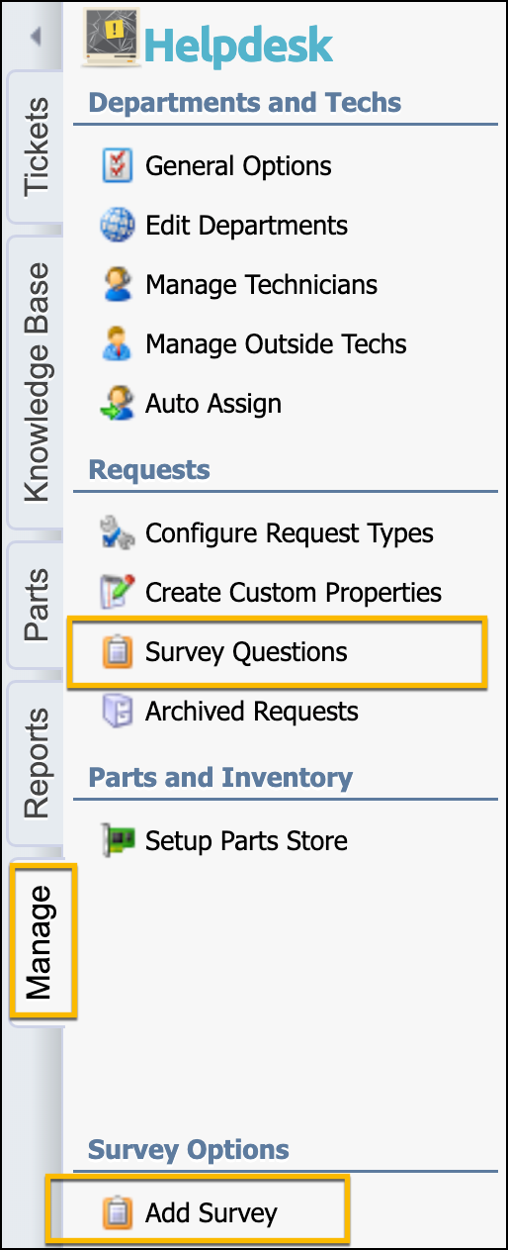Open the Manage Technicians link text
Viewport: 508px width, 1250px height.
262,285
